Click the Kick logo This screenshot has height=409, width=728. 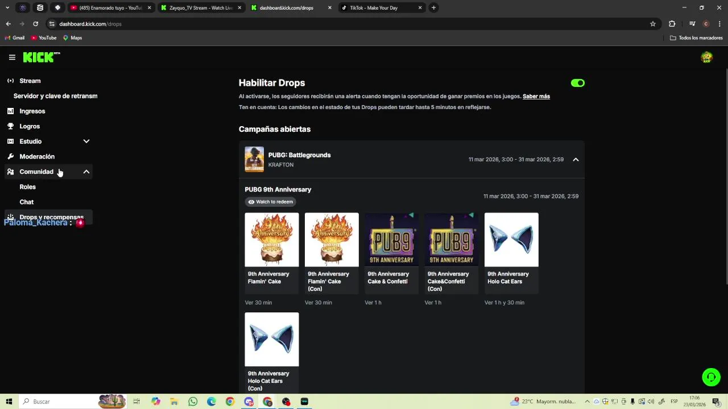42,57
